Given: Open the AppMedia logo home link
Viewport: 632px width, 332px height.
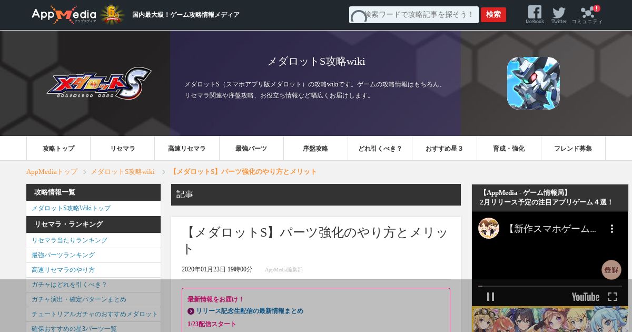Looking at the screenshot, I should (x=64, y=15).
